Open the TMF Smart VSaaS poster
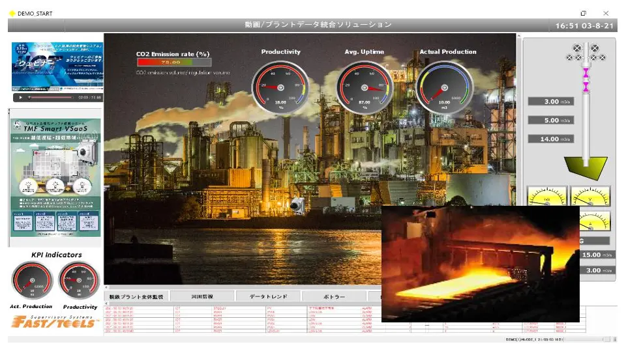Image resolution: width=626 pixels, height=353 pixels. (x=55, y=177)
